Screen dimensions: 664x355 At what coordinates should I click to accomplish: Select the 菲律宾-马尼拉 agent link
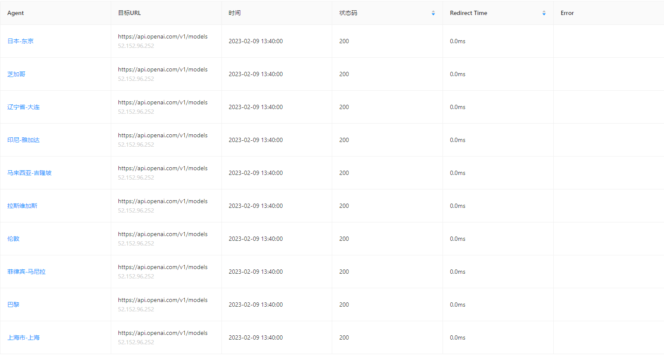click(27, 272)
